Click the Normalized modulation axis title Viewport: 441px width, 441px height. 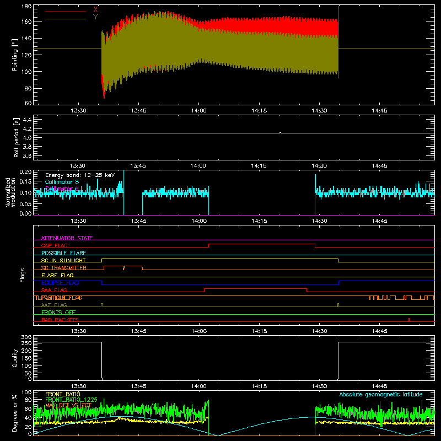point(10,192)
